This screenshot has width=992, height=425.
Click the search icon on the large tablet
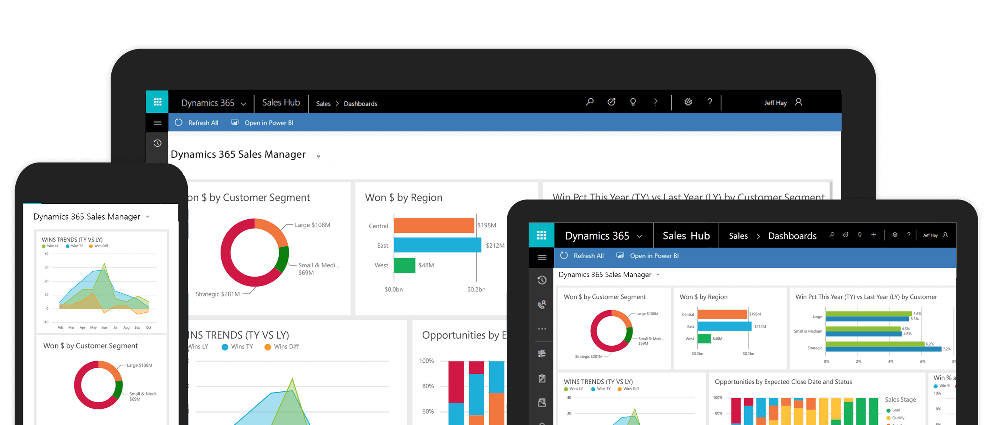pos(590,102)
